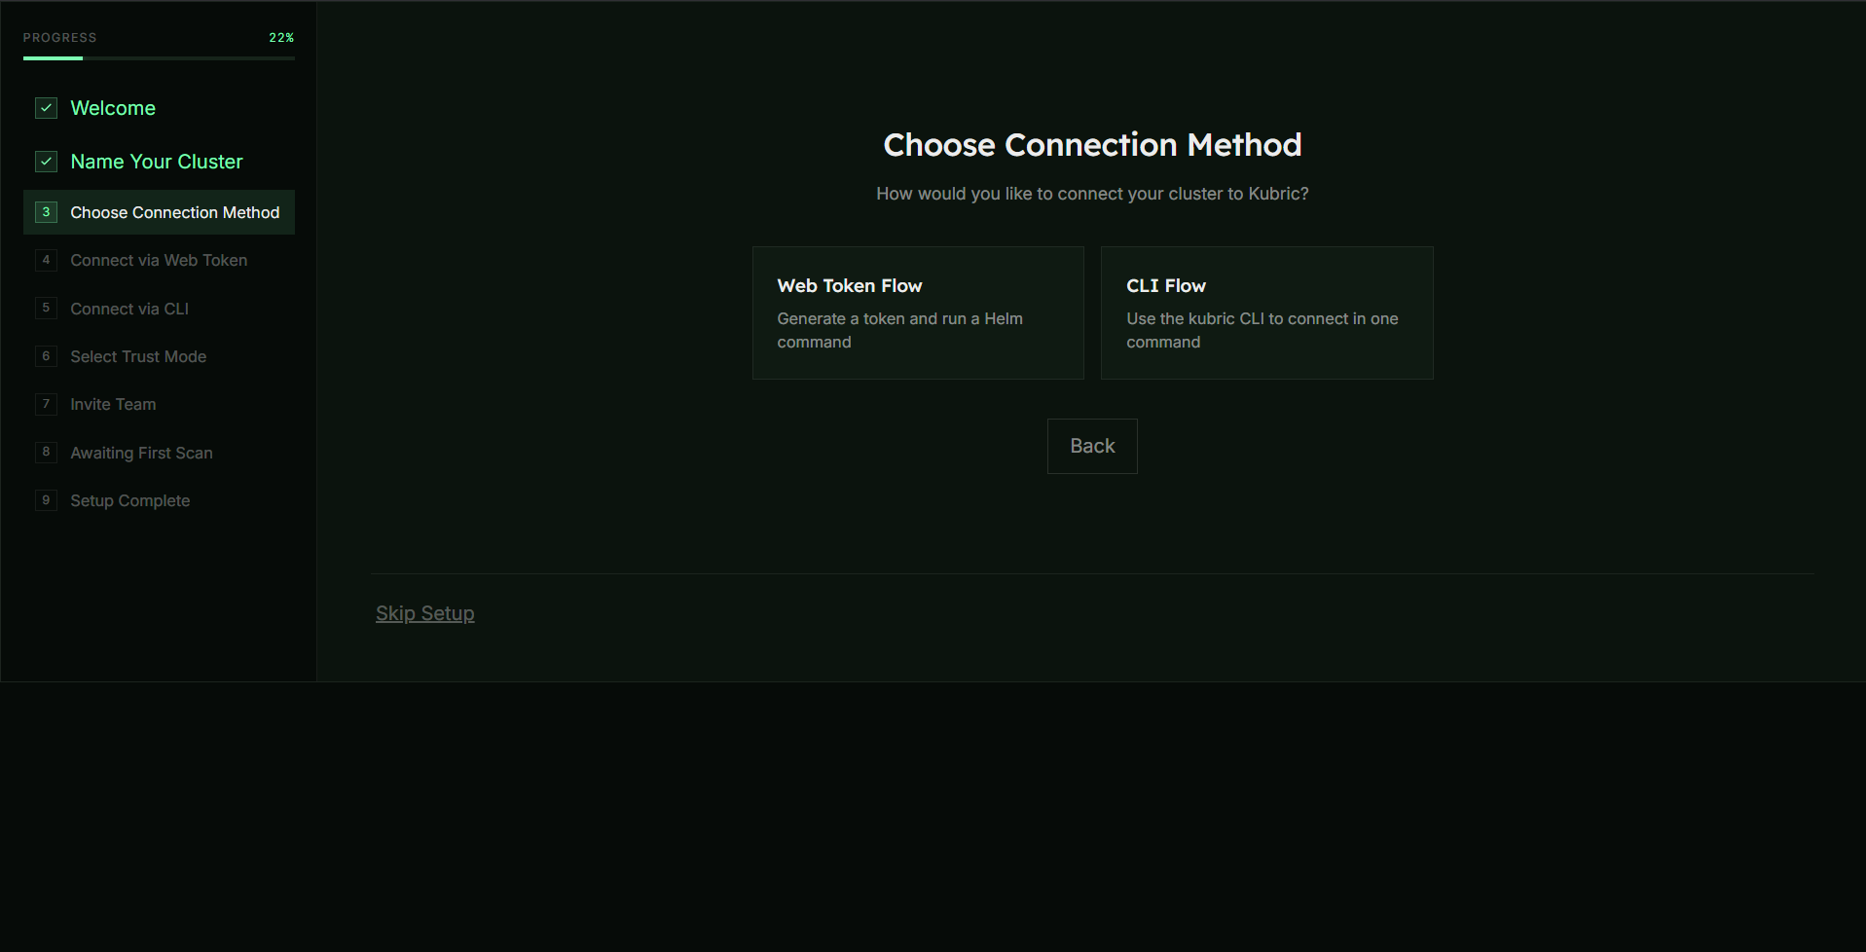Screen dimensions: 1866x952
Task: Click the Welcome step checkmark icon
Action: click(46, 108)
